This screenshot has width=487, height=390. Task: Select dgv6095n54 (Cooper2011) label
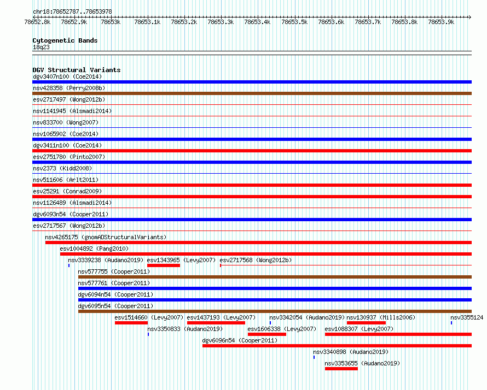(115, 306)
